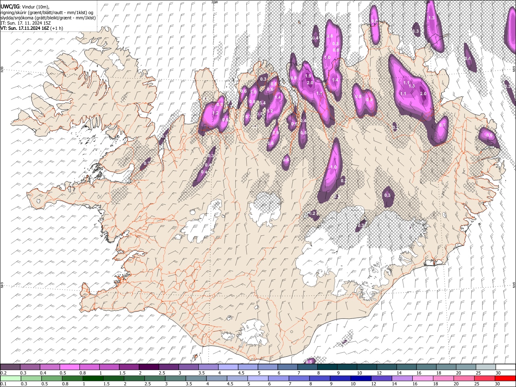The height and width of the screenshot is (387, 516).
Task: Click the 'rigning/skúrir' legend description line
Action: coord(47,12)
